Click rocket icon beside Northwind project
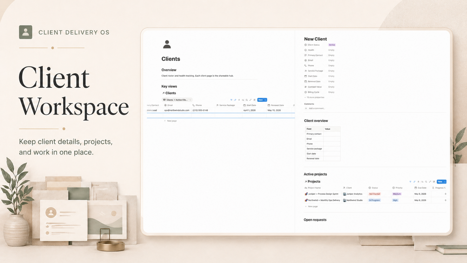This screenshot has height=263, width=467. point(306,200)
